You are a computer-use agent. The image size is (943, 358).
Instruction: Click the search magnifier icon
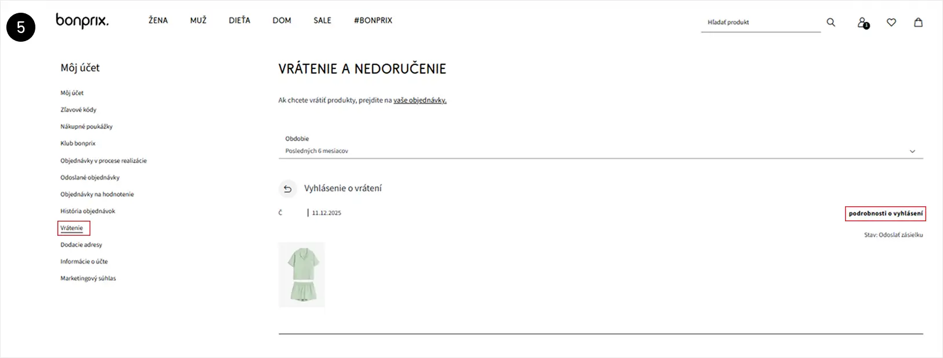(x=831, y=23)
